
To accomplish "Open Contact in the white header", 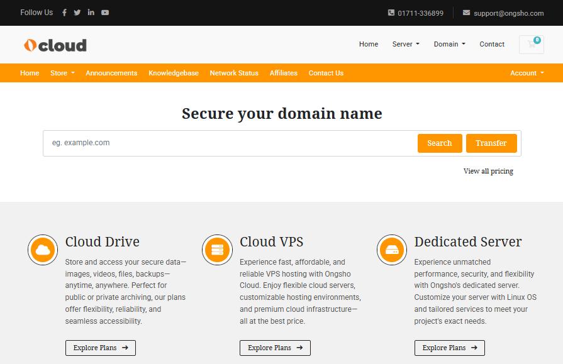I will pyautogui.click(x=492, y=44).
